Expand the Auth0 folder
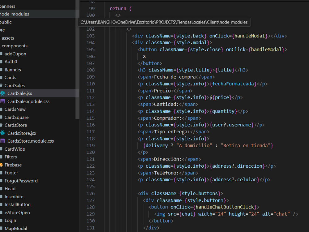The height and width of the screenshot is (232, 309). click(11, 62)
